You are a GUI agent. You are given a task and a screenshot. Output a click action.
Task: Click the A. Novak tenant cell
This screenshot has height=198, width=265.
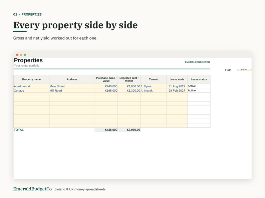(x=153, y=90)
